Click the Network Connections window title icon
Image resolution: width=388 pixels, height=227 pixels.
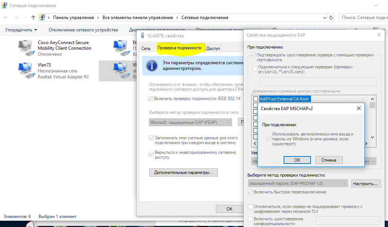click(x=4, y=6)
